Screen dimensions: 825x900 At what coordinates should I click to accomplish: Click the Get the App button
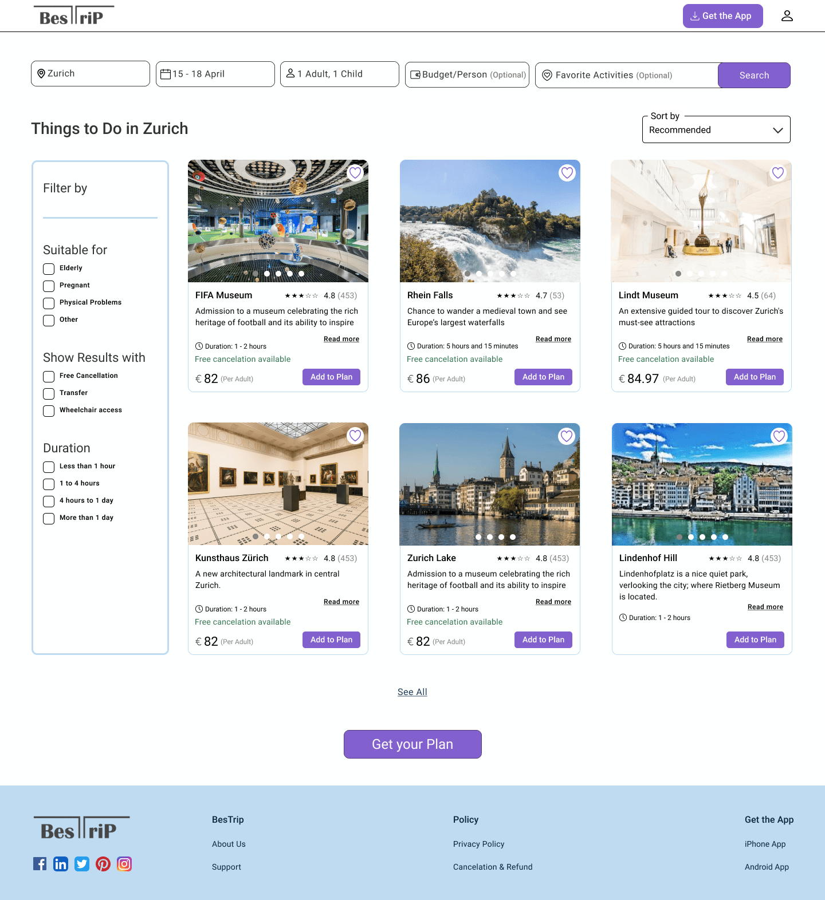pos(723,16)
